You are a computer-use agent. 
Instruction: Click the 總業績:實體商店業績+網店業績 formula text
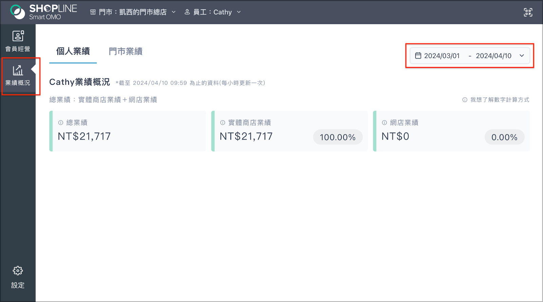tap(103, 100)
